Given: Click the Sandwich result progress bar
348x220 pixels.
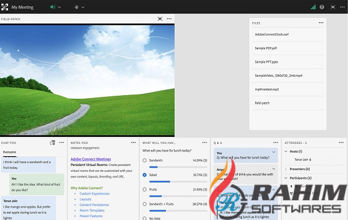Looking at the screenshot, I should click(x=178, y=167).
